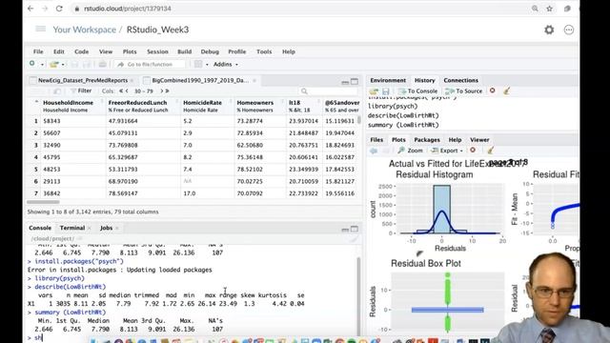This screenshot has width=610, height=343.
Task: Click the data viewer horizontal scrollbar
Action: [43, 202]
